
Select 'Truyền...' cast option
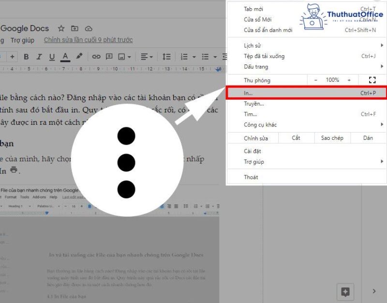pyautogui.click(x=306, y=104)
